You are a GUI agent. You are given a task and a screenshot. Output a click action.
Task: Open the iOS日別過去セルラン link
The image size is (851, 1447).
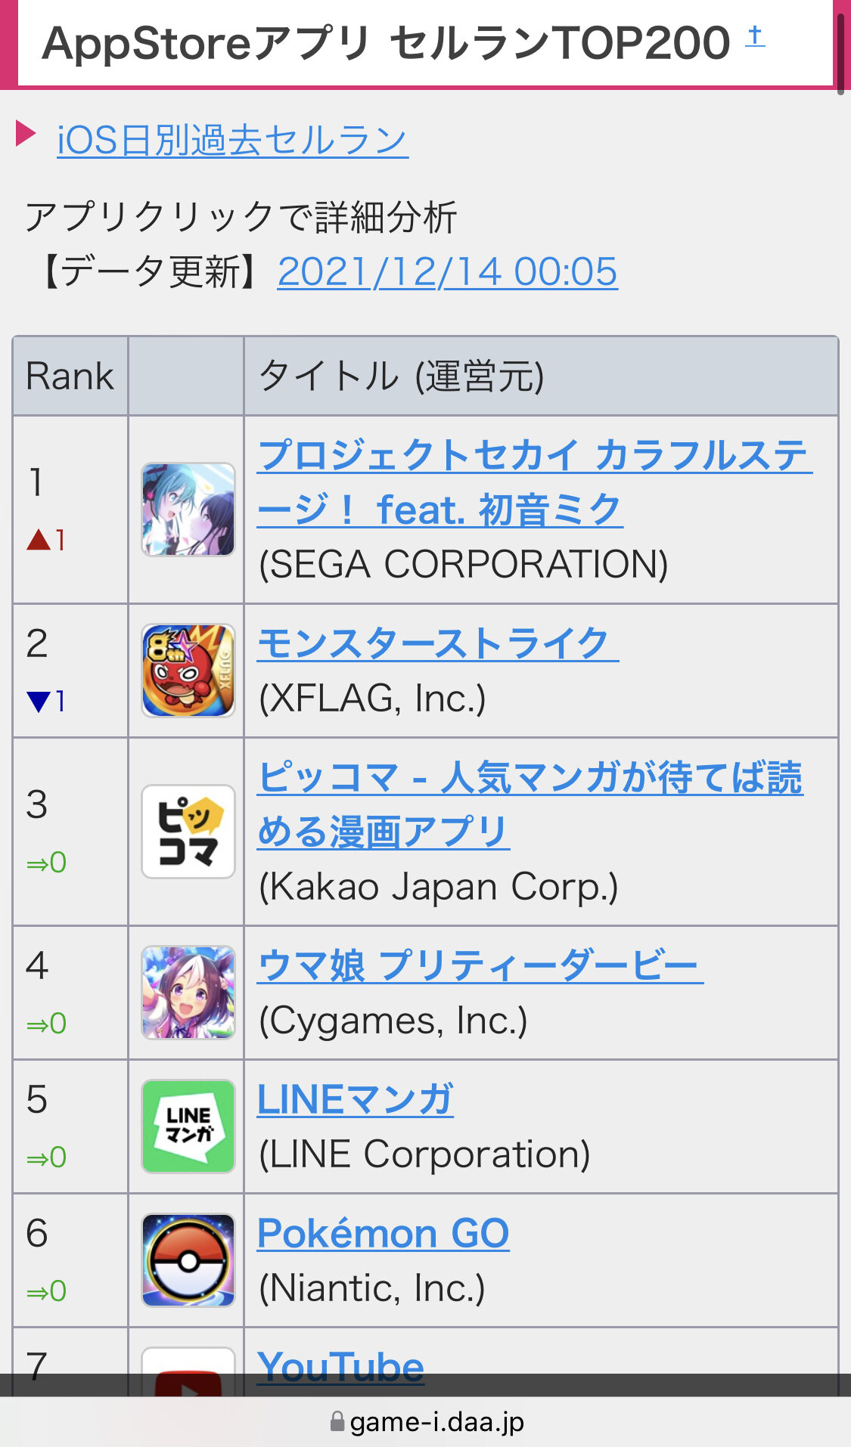[233, 141]
